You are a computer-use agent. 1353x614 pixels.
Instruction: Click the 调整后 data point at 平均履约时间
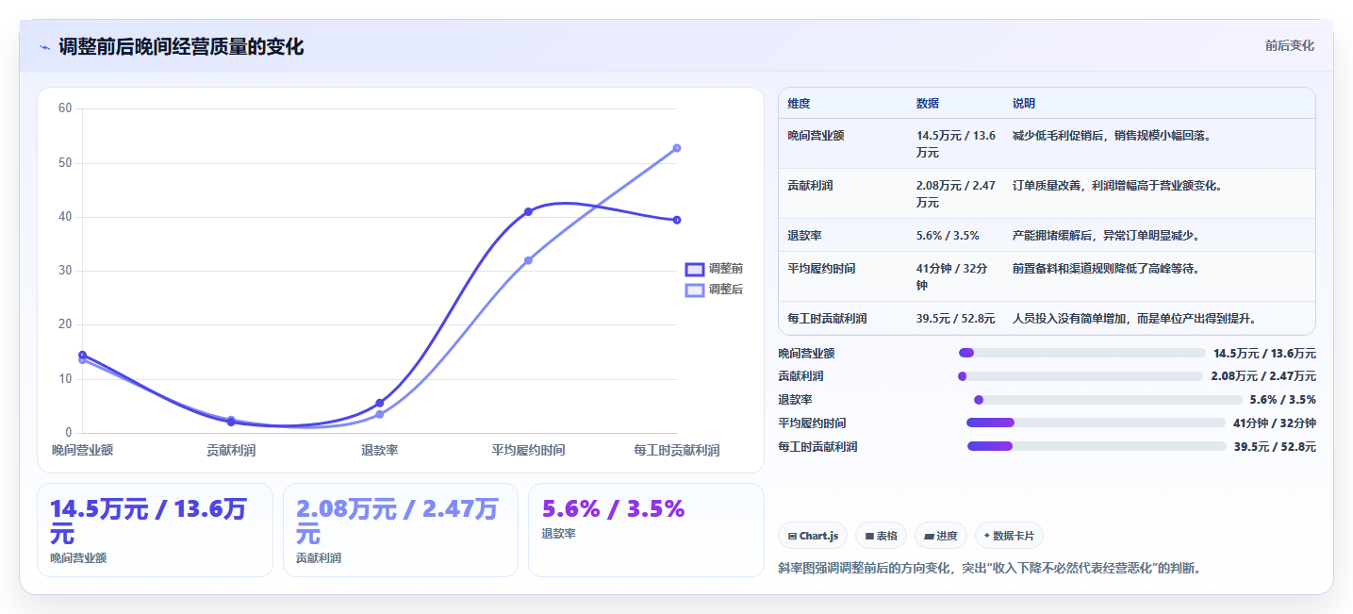(x=528, y=260)
